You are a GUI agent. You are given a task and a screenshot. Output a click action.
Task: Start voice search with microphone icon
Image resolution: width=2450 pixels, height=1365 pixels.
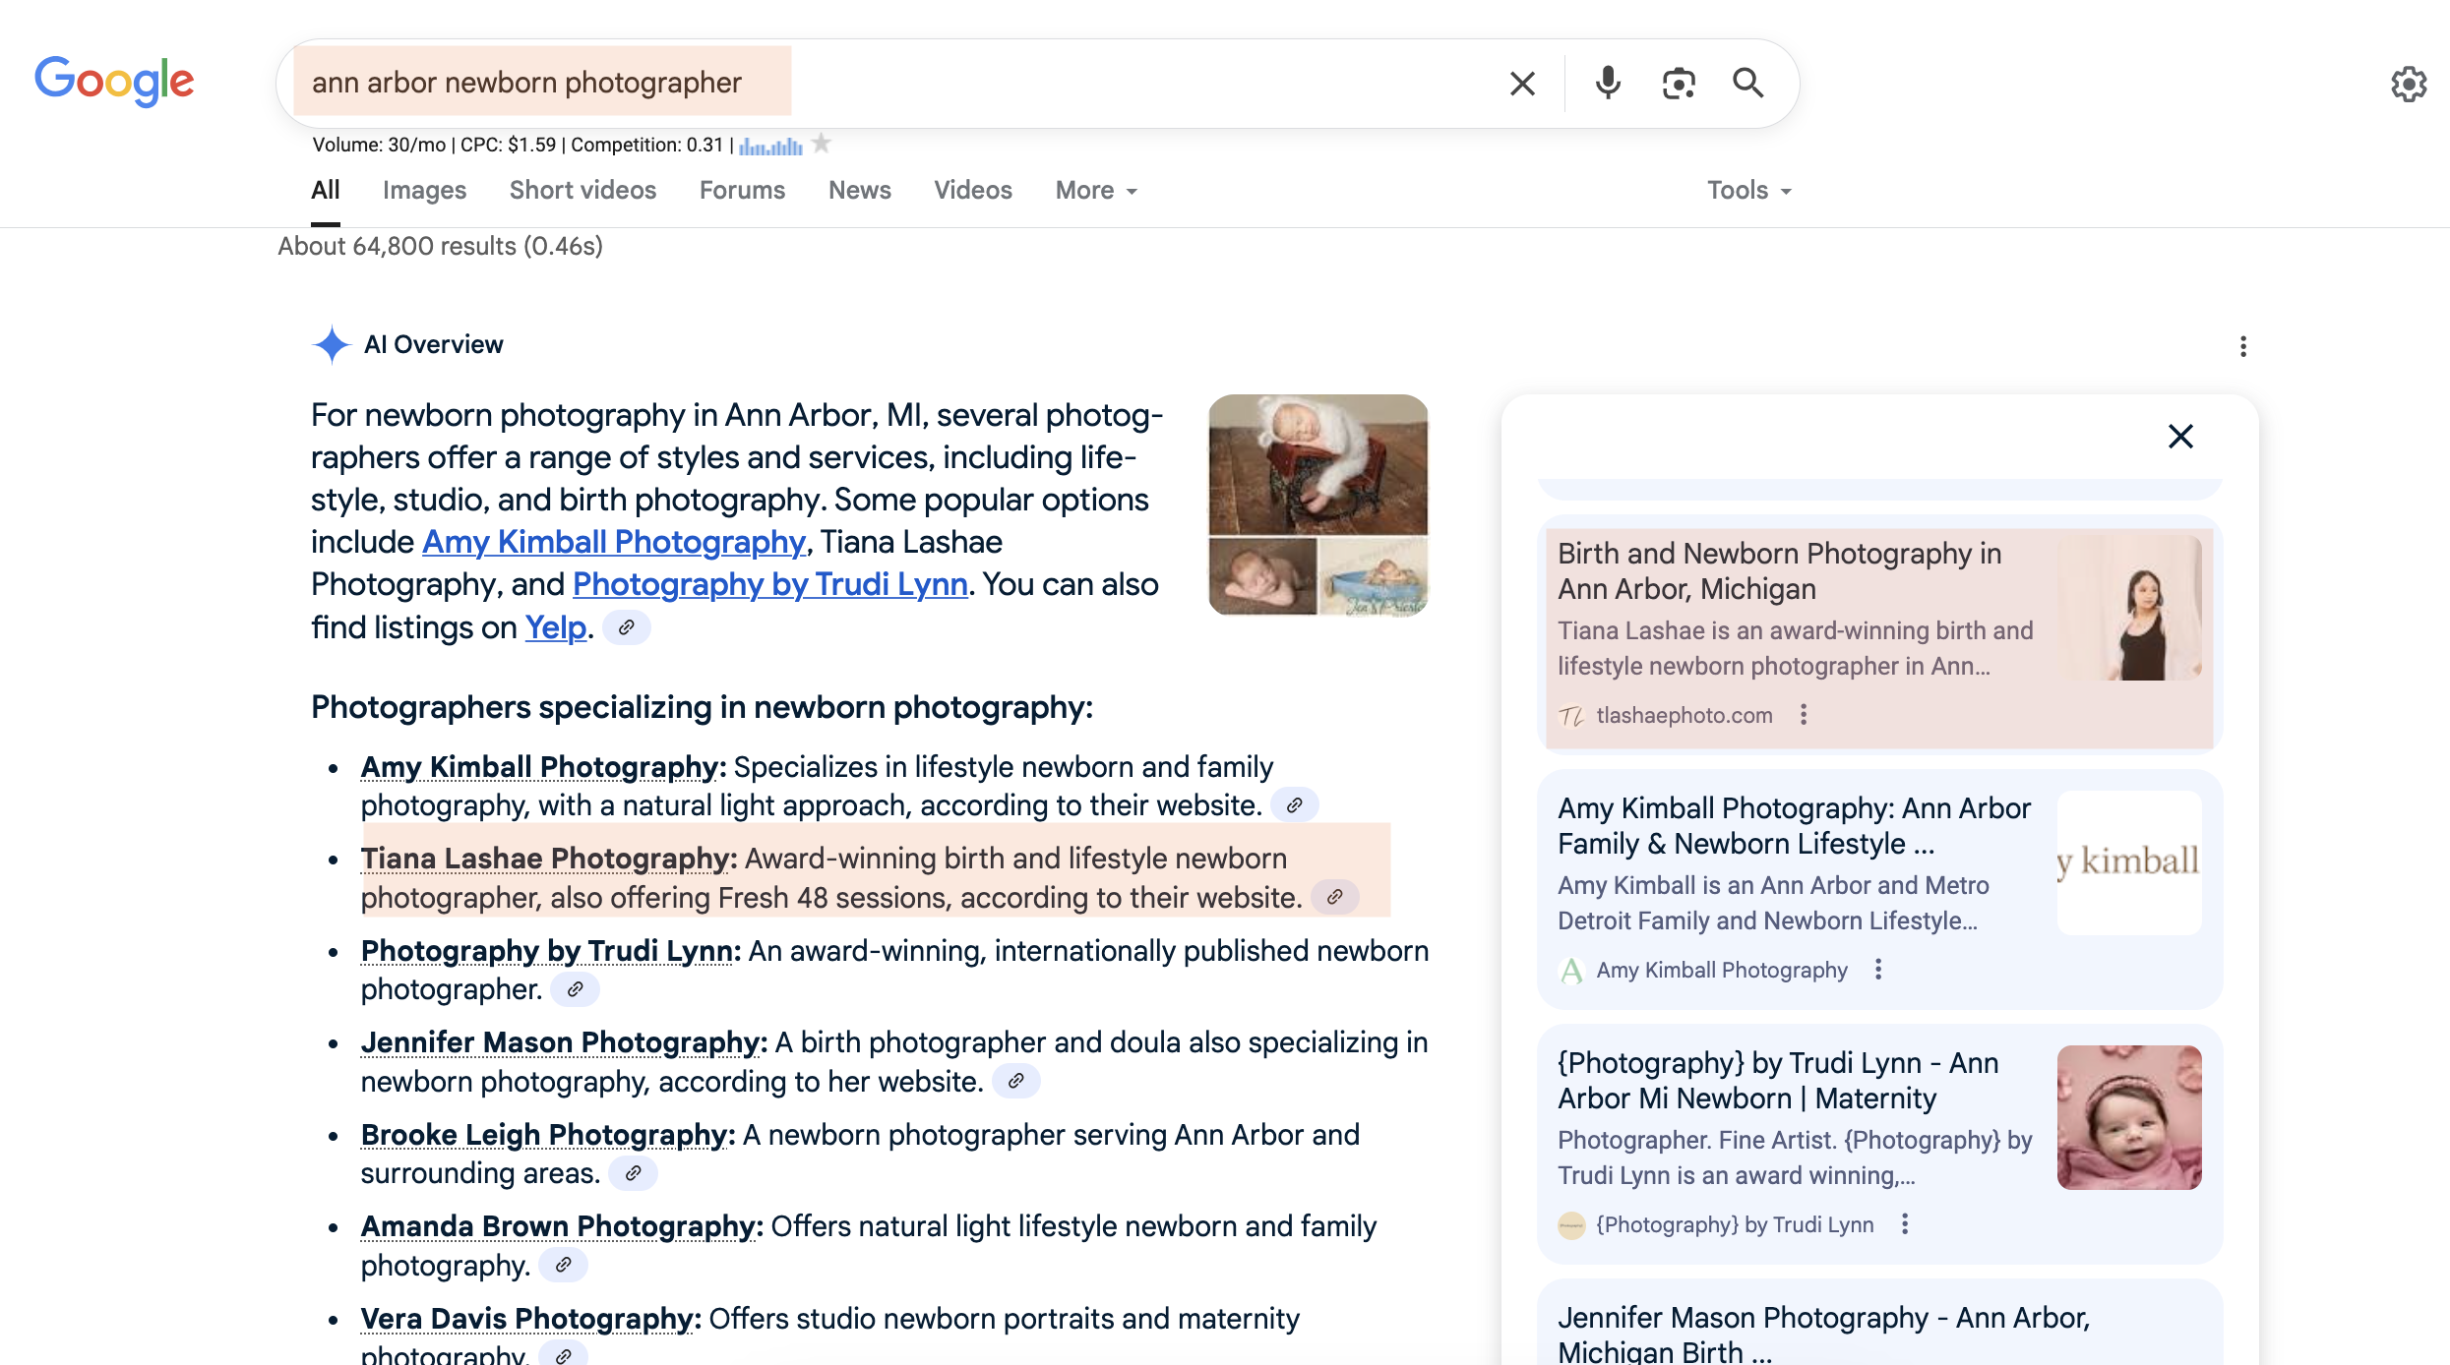point(1608,84)
